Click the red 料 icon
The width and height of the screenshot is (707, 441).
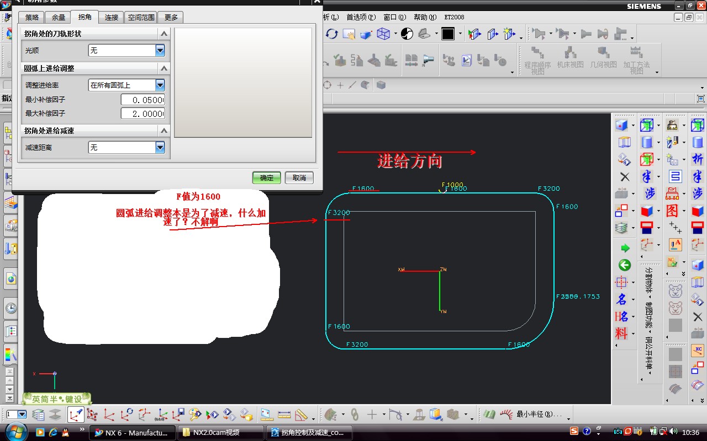point(621,334)
